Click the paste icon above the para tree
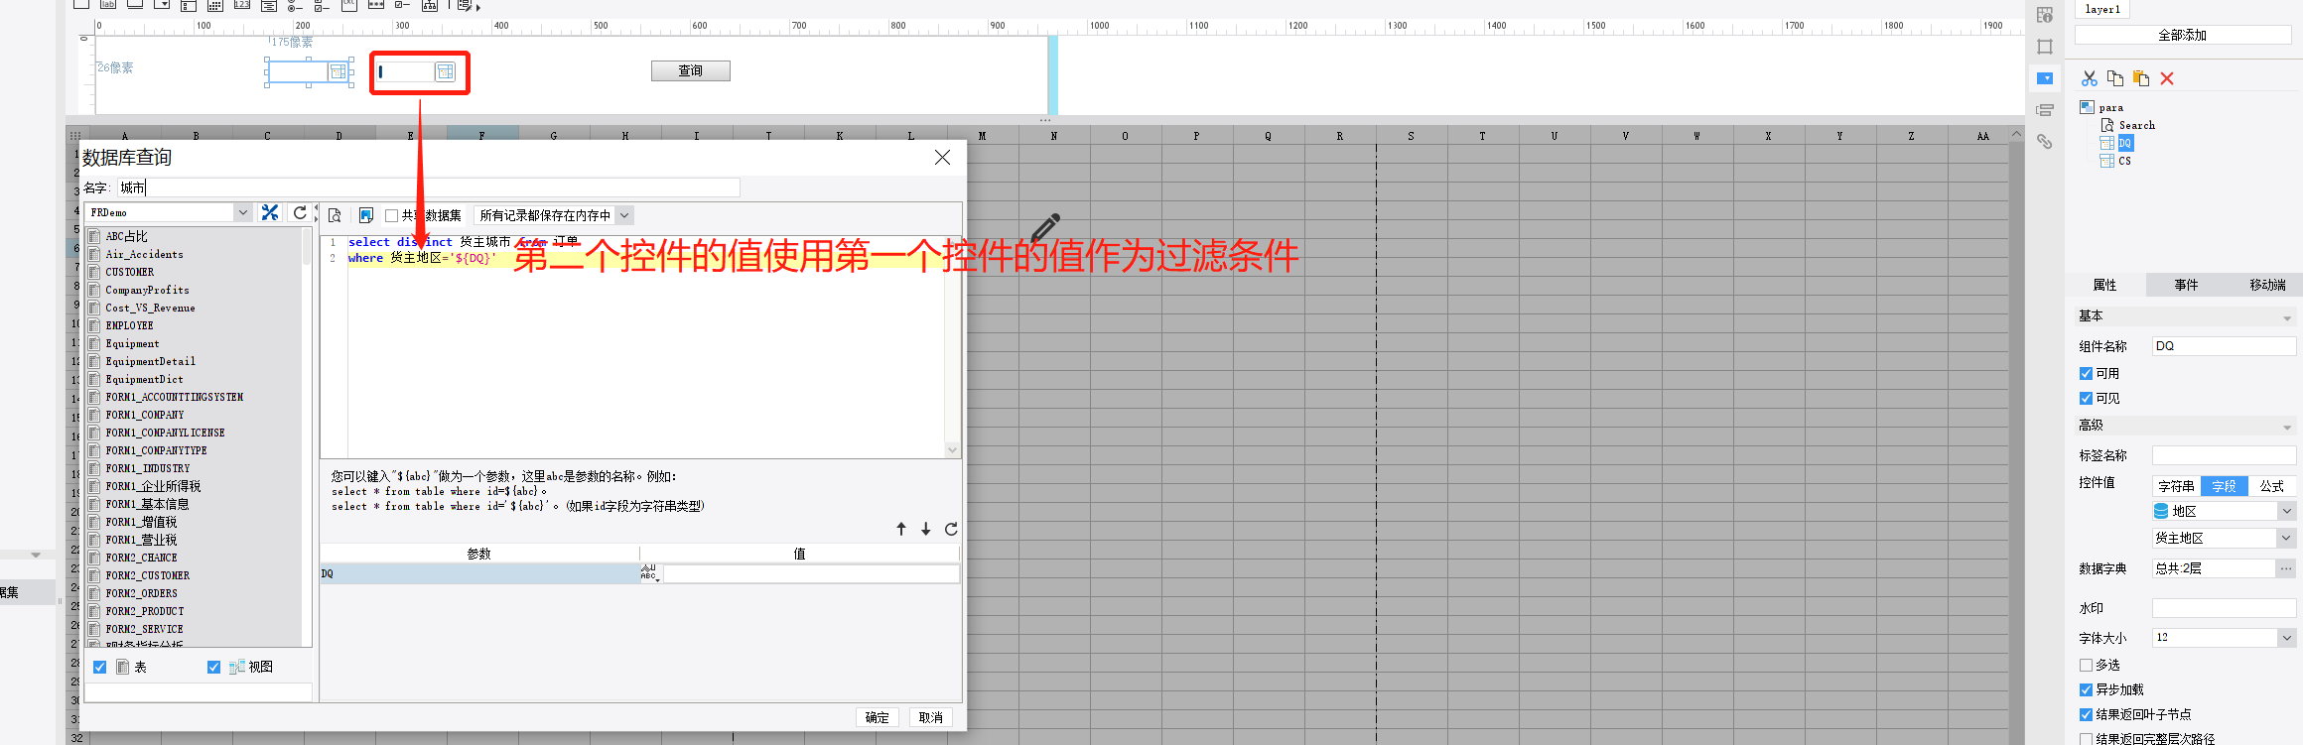2303x745 pixels. (x=2141, y=78)
